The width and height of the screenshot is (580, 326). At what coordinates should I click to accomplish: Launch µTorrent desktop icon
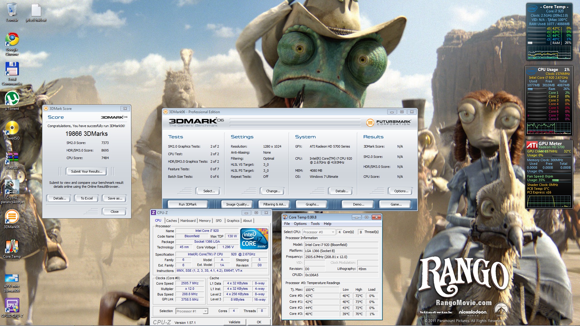12,101
